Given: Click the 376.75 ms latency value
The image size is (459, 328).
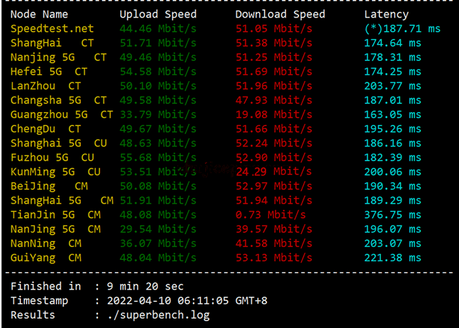Looking at the screenshot, I should point(402,215).
